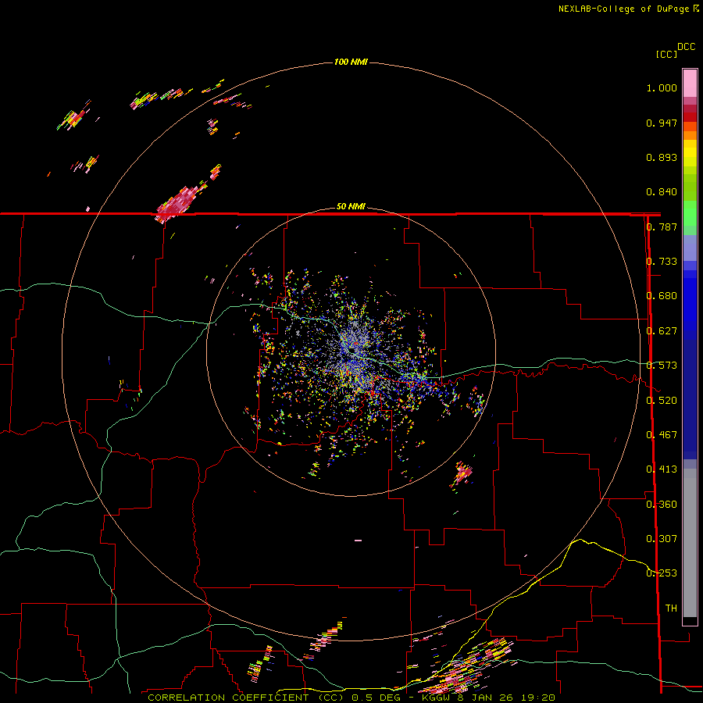Click the radar site center at KGGW

point(353,350)
